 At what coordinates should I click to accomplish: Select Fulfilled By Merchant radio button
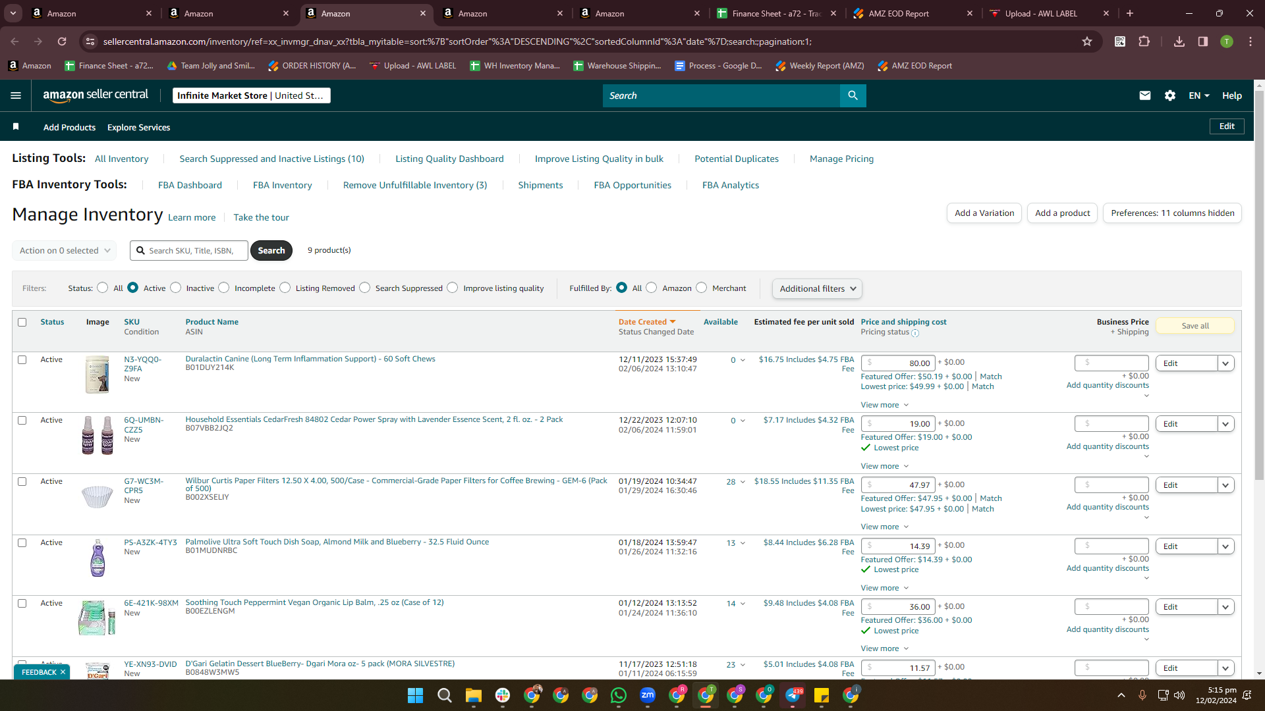[701, 288]
